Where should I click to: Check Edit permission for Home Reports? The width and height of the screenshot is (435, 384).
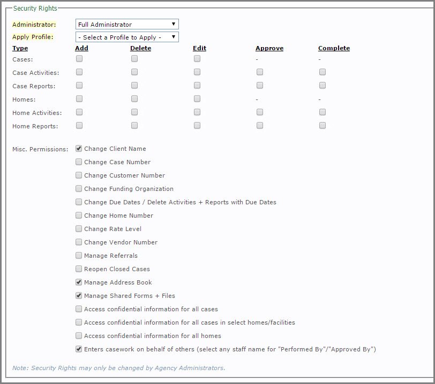coord(197,126)
